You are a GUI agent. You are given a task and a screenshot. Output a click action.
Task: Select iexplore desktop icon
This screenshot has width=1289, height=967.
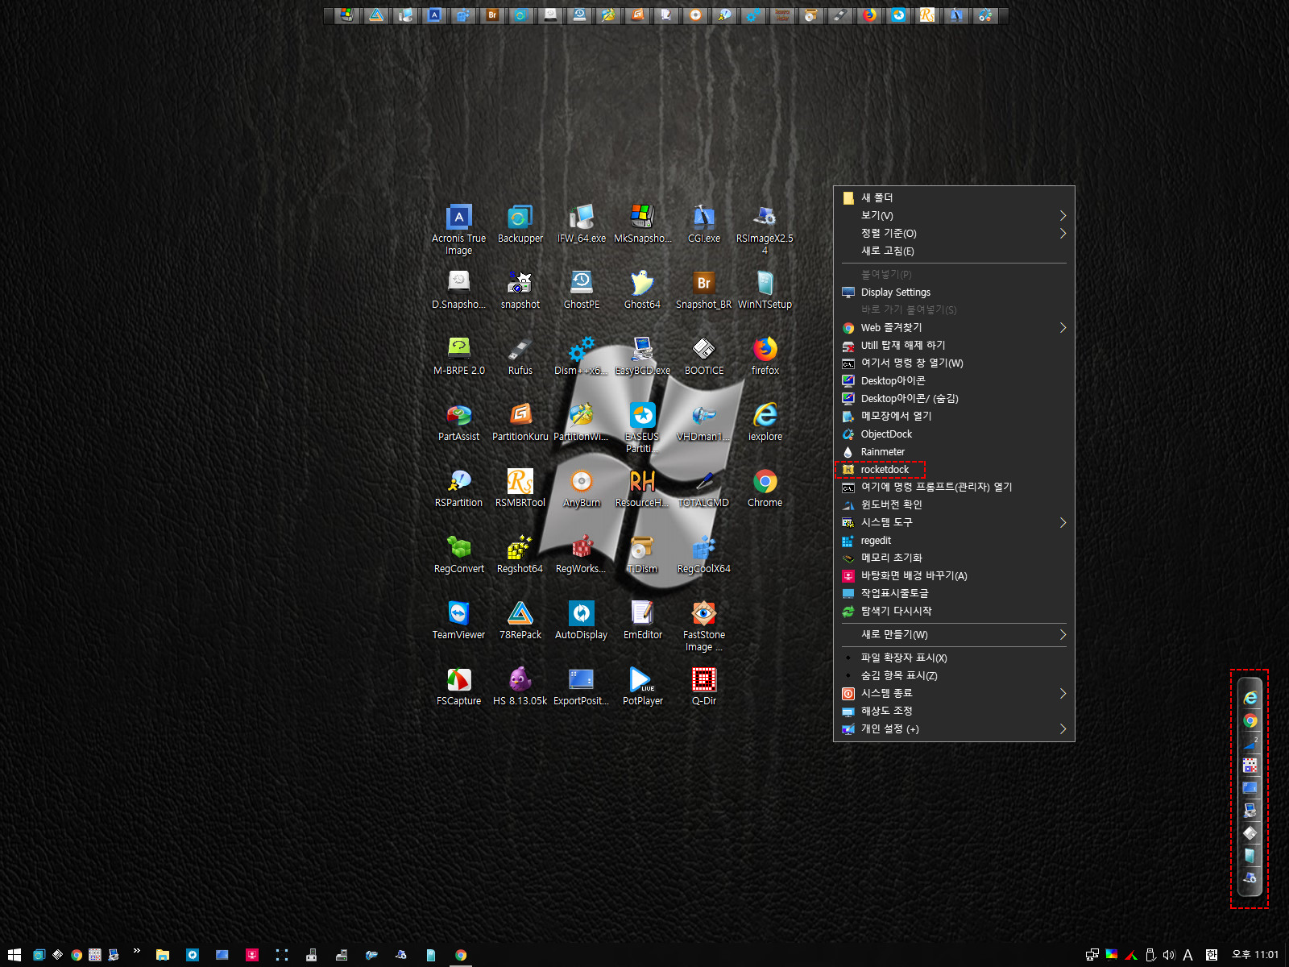[x=765, y=422]
